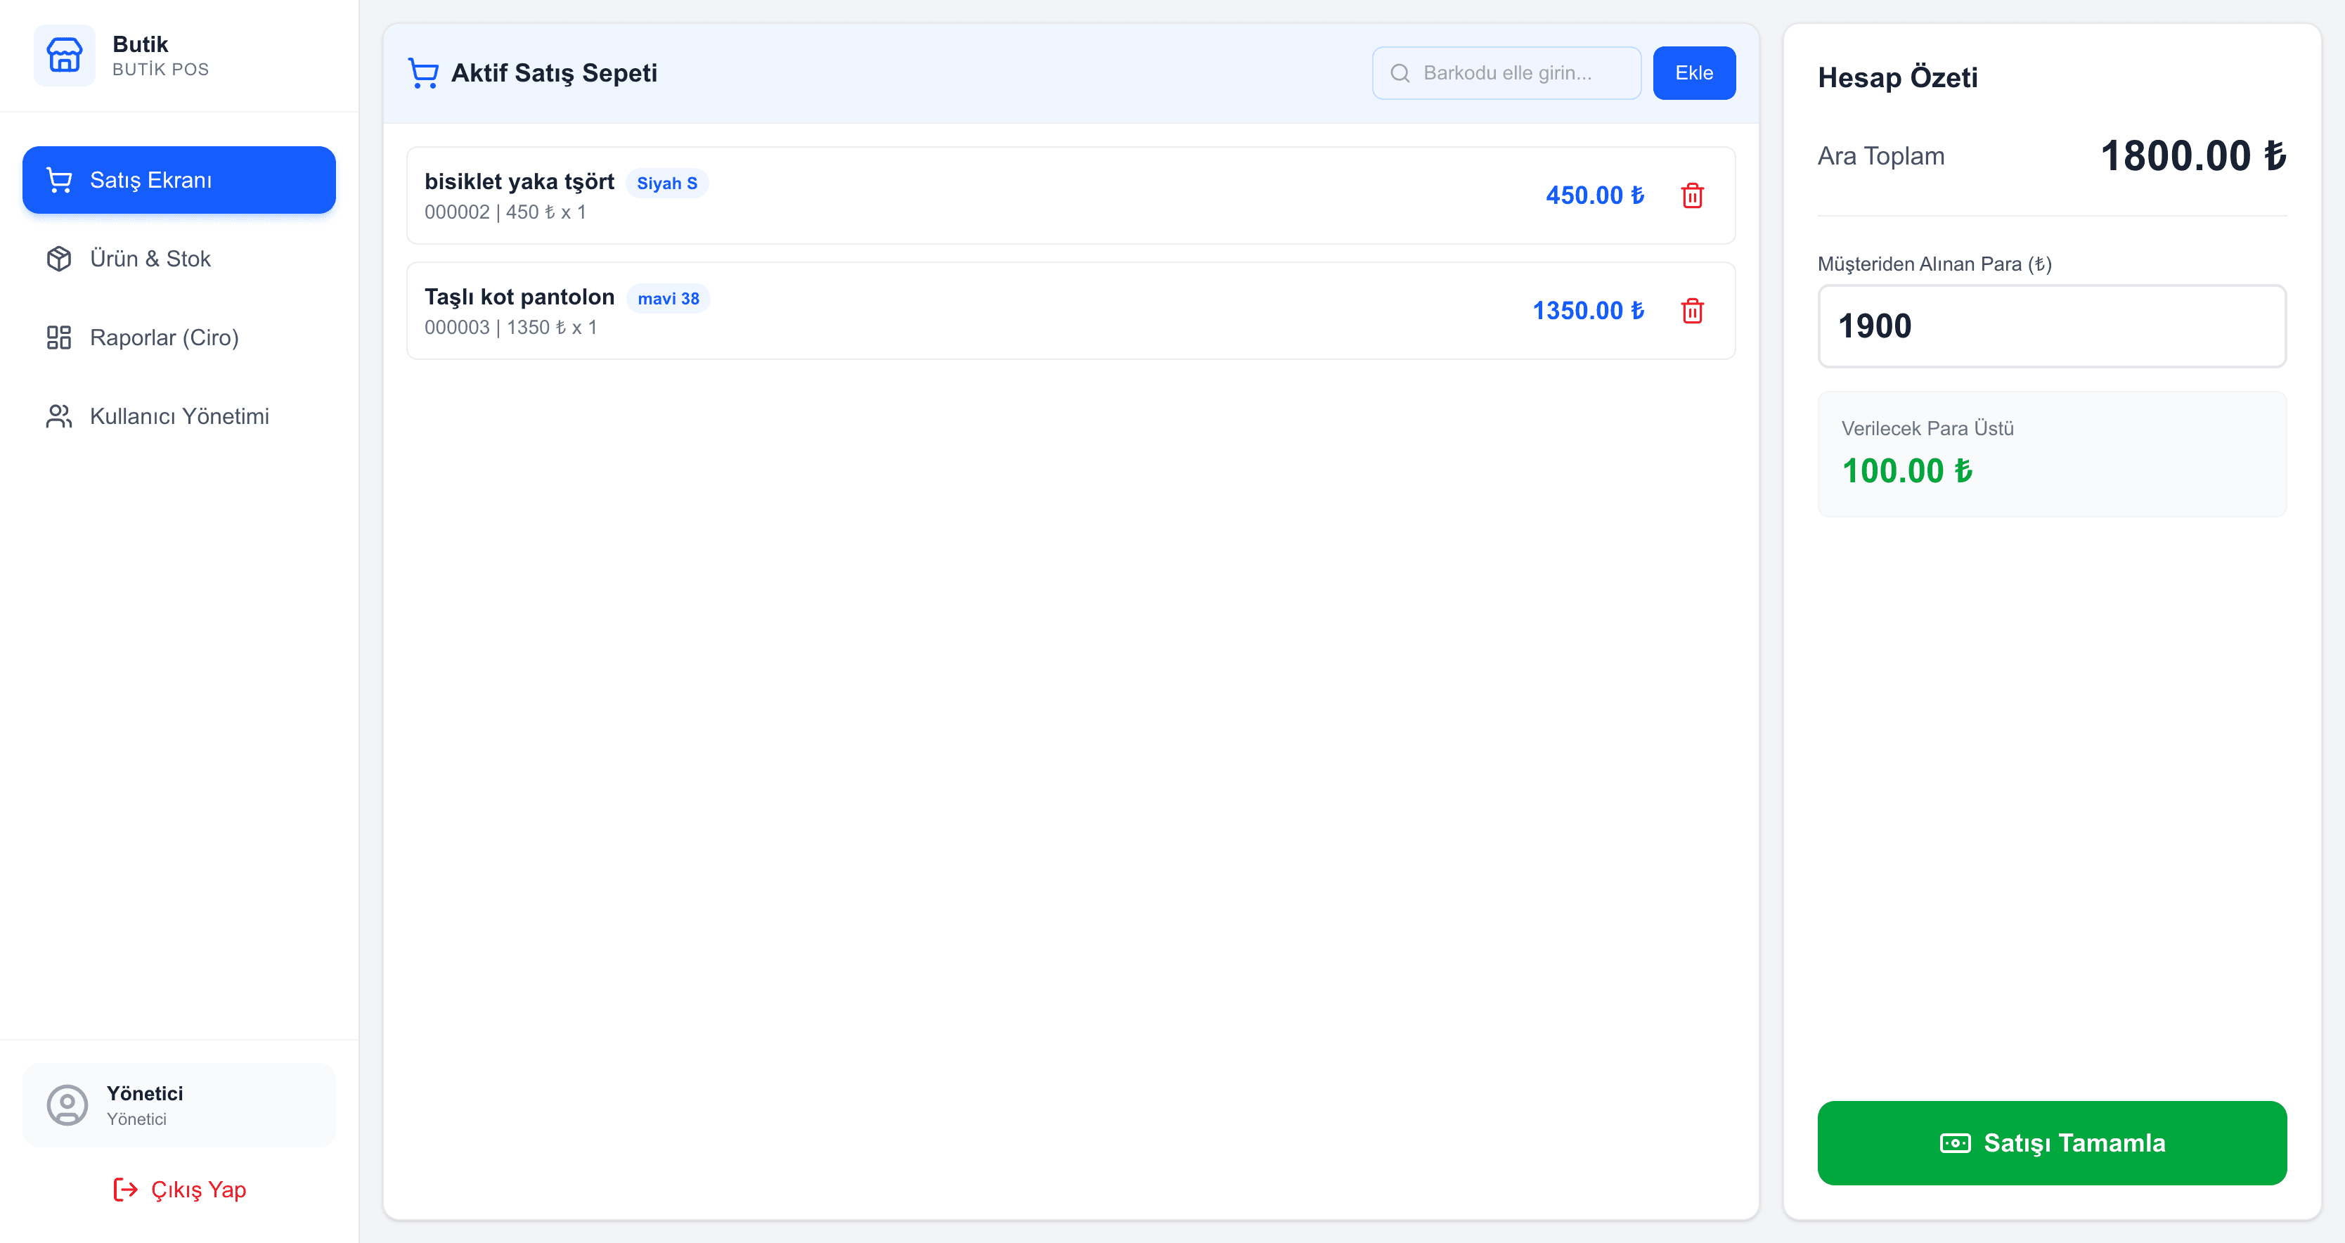Click the Ara Toplam label

(x=1881, y=155)
